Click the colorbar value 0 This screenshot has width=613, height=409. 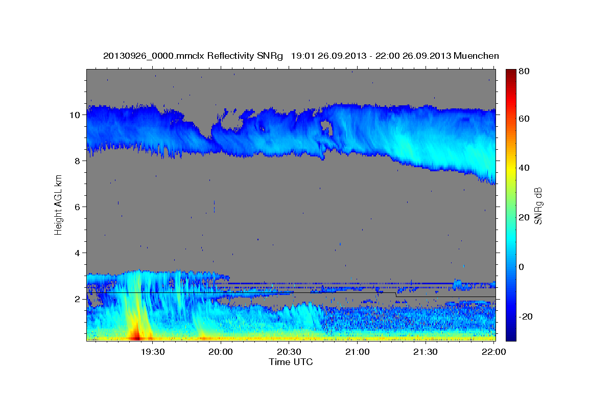(522, 267)
